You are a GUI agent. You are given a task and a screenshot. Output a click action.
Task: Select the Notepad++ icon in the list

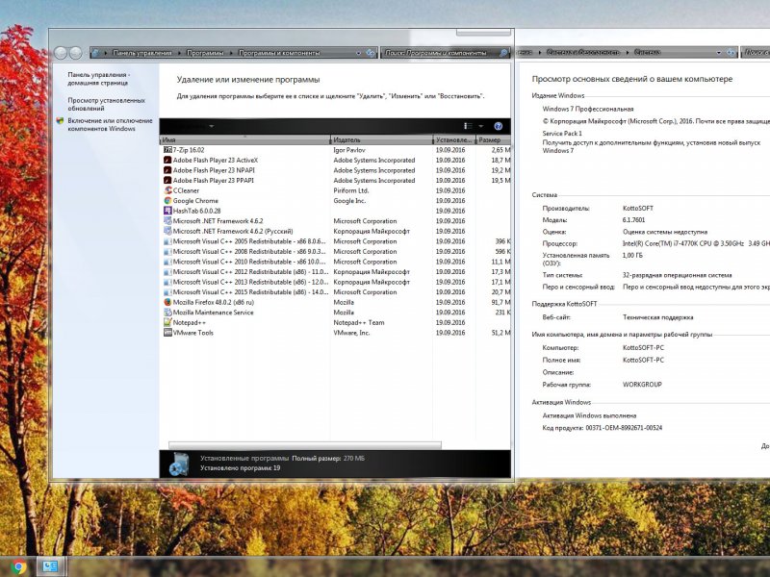pyautogui.click(x=167, y=322)
